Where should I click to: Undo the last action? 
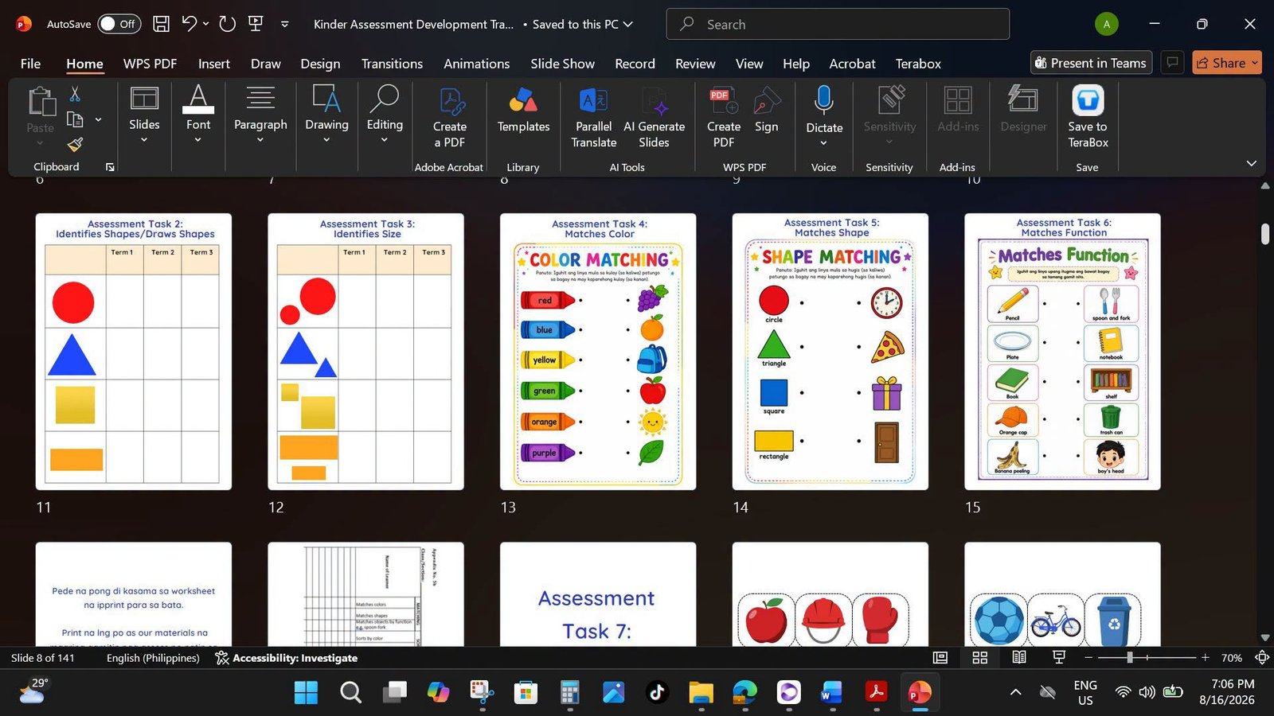pos(189,24)
